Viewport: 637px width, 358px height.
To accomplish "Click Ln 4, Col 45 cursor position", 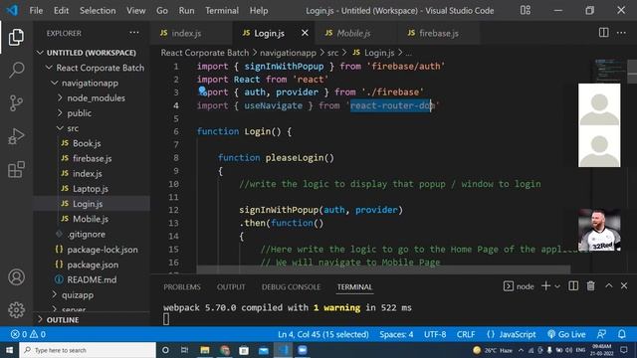I will tap(322, 334).
